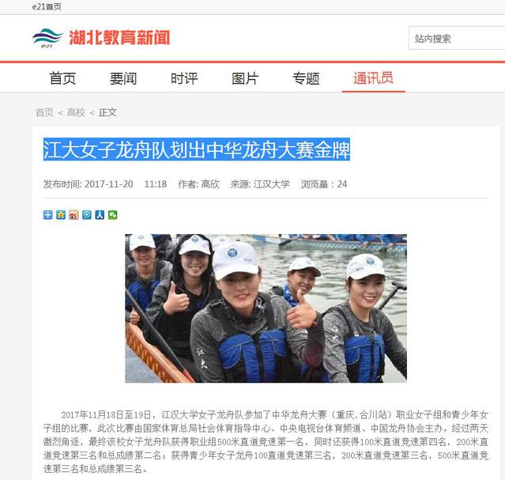The width and height of the screenshot is (505, 480).
Task: Open the 首页 navigation tab
Action: pyautogui.click(x=62, y=78)
